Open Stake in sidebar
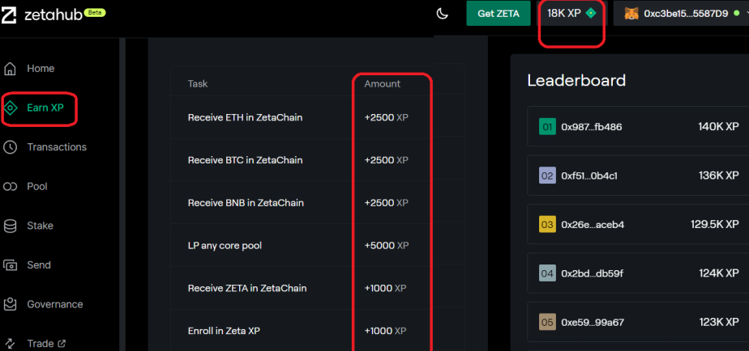 tap(41, 226)
